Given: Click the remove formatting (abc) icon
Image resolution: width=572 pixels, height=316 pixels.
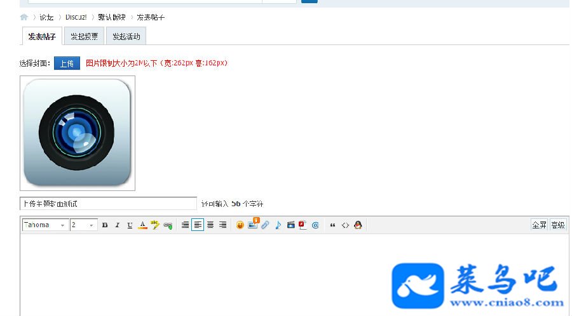Looking at the screenshot, I should 155,225.
